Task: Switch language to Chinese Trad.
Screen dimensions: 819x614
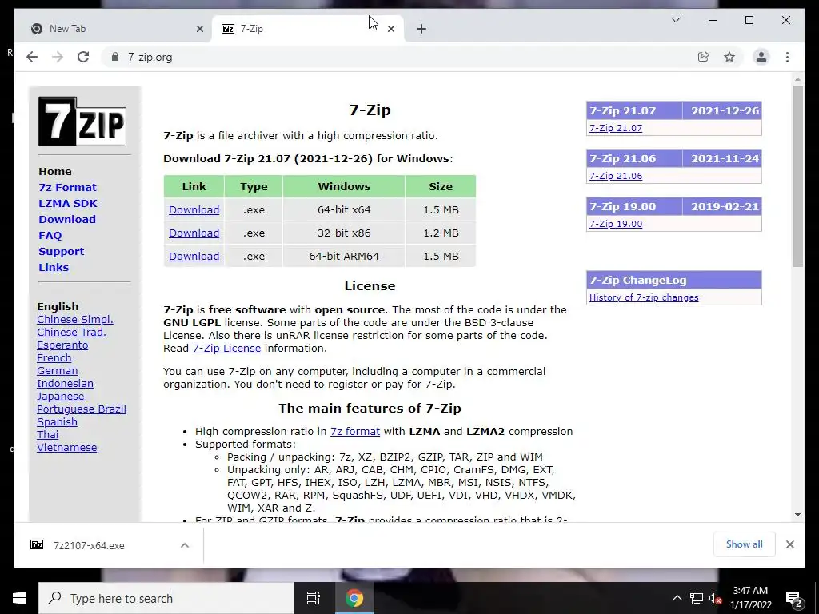Action: [x=71, y=332]
